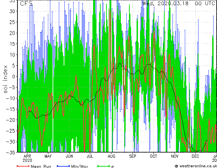Click the y-axis value '-30'
Viewport: 217px width, 168px height.
point(11,142)
